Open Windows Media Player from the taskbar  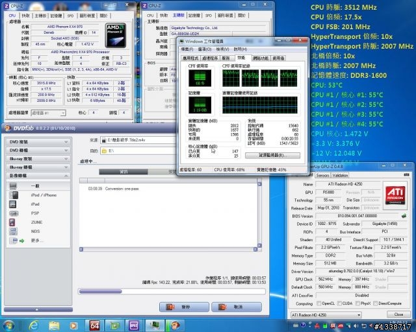[73, 326]
